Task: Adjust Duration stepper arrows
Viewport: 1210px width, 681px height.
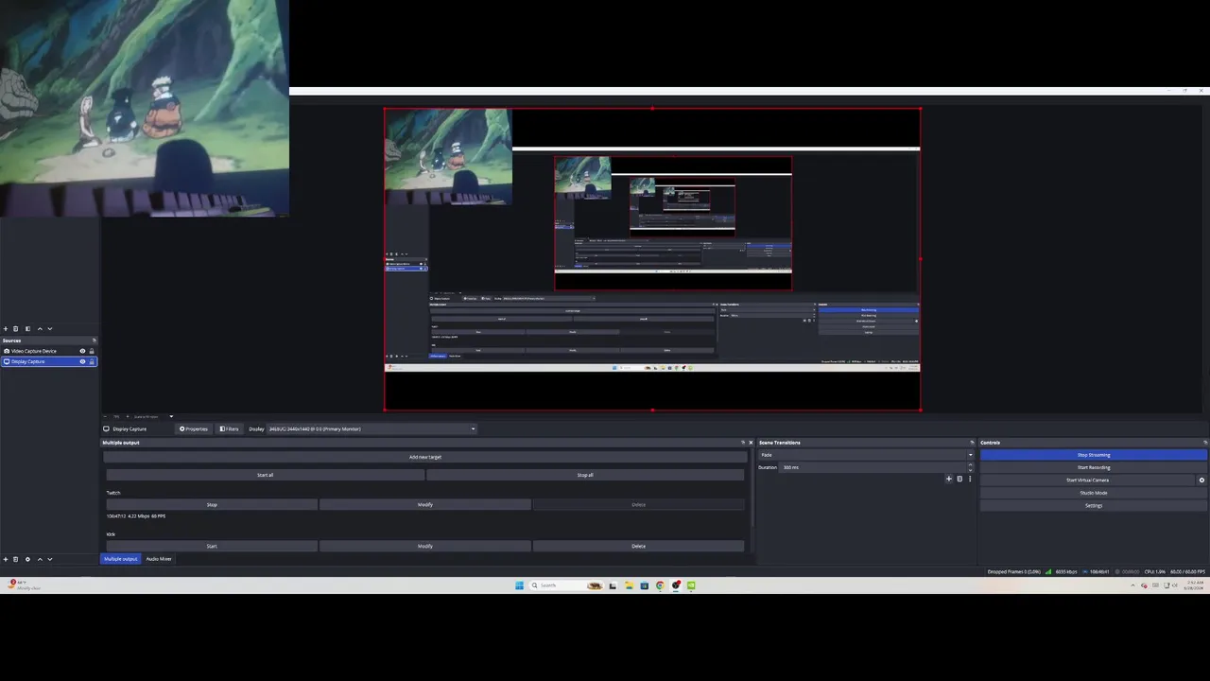Action: click(970, 467)
